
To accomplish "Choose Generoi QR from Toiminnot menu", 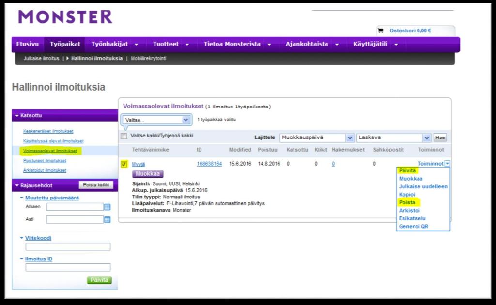I will (414, 226).
